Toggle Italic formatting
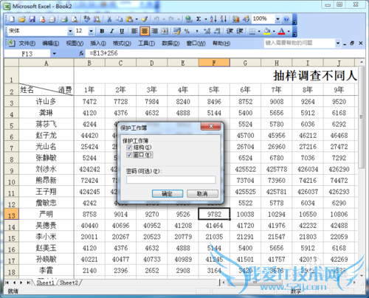Image resolution: width=369 pixels, height=298 pixels. tap(112, 31)
